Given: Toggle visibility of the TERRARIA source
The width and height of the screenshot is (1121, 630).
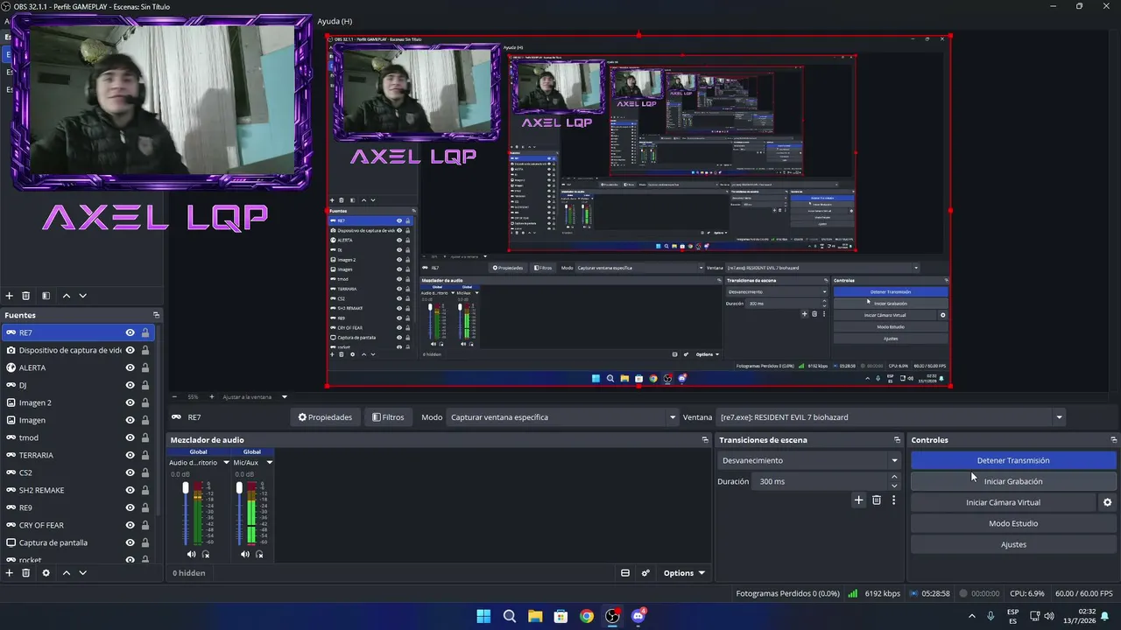Looking at the screenshot, I should tap(130, 455).
